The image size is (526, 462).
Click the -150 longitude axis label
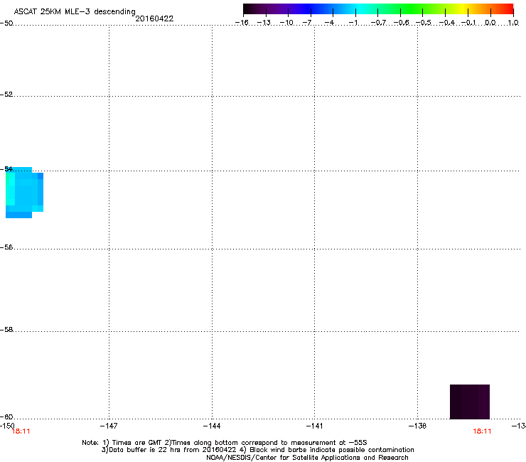tap(7, 426)
